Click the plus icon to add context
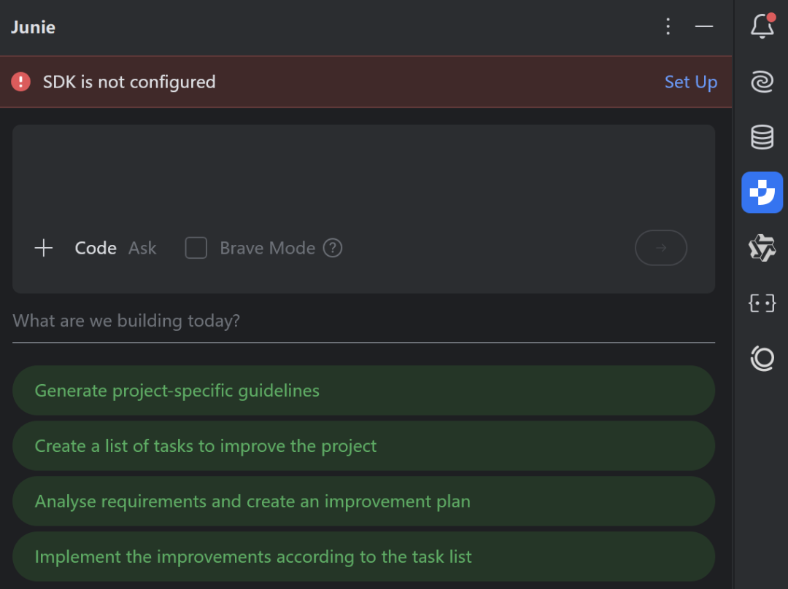 tap(44, 248)
